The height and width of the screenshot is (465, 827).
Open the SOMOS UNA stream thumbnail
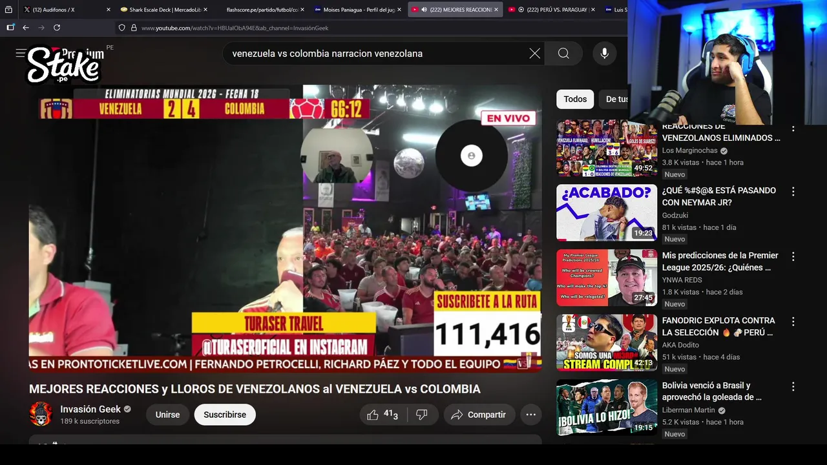[607, 342]
